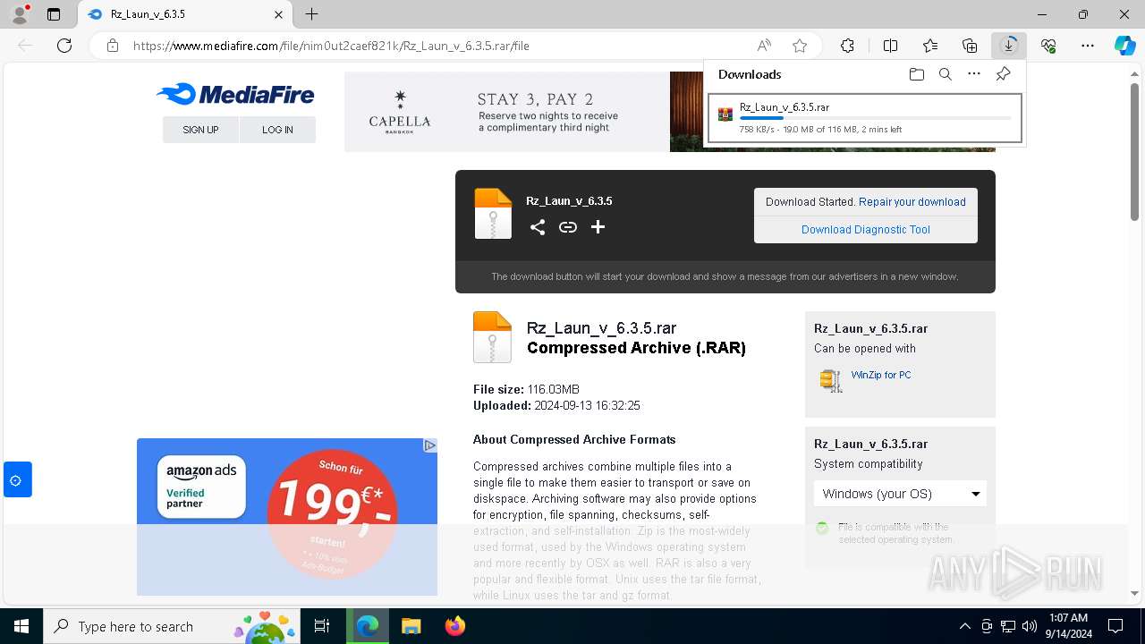Viewport: 1145px width, 644px height.
Task: Toggle split screen view
Action: [890, 46]
